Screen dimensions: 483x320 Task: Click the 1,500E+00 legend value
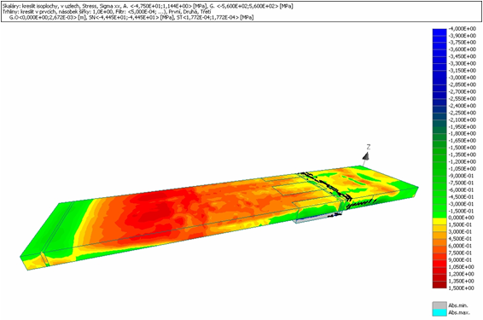tap(462, 288)
